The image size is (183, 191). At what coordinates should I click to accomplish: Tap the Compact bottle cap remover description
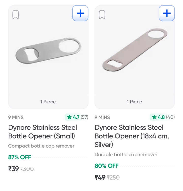pos(41,146)
